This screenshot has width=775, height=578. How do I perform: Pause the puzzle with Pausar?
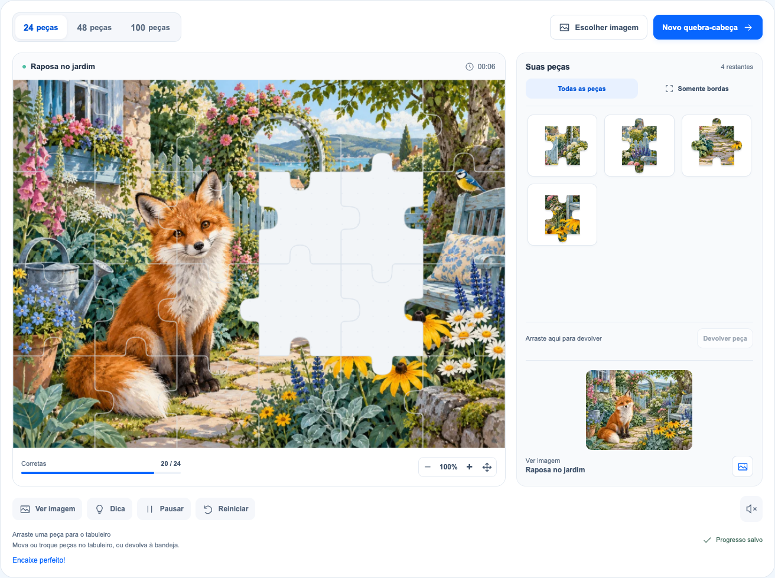click(164, 509)
